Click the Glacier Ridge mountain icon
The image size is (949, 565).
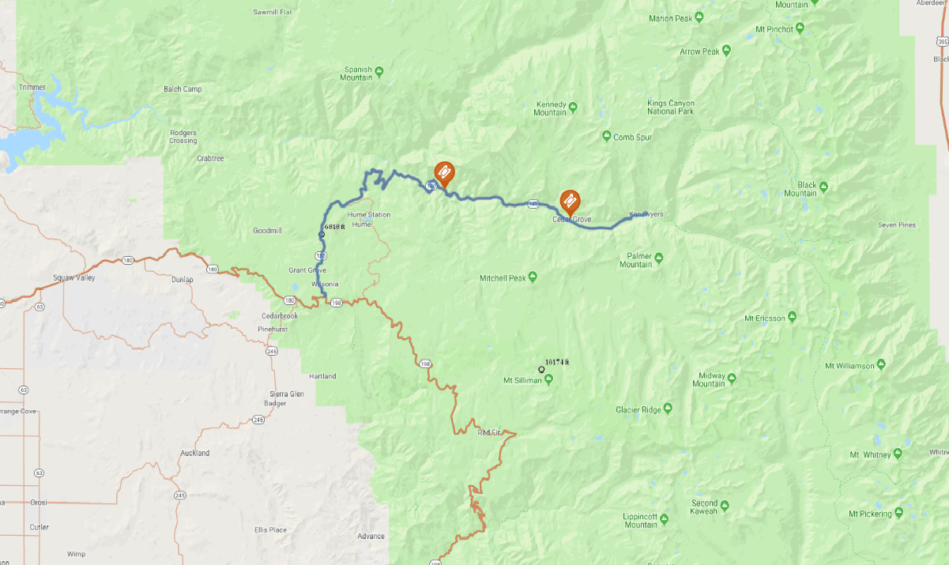pos(668,409)
